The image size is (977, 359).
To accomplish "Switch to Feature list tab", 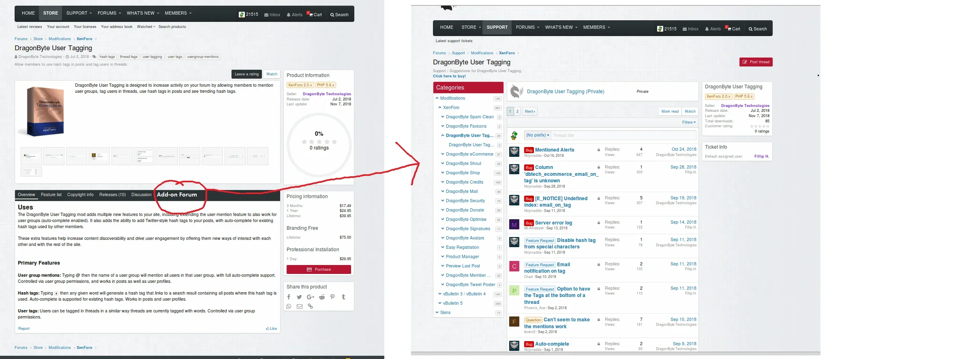I will coord(51,195).
